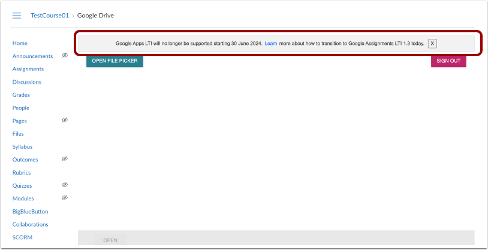Navigate to Pages in the sidebar

pos(20,121)
